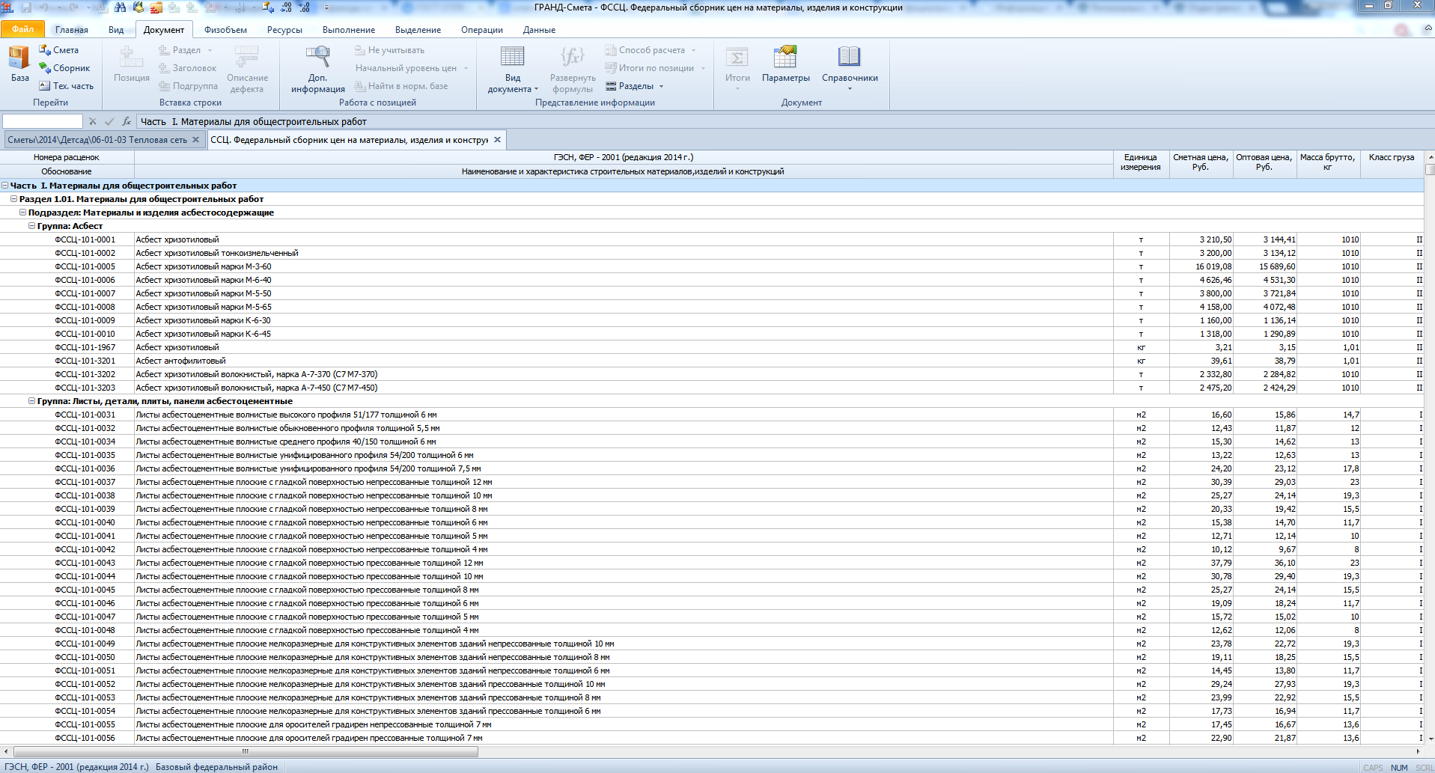Switch to the Главная ribbon tab

(x=72, y=30)
